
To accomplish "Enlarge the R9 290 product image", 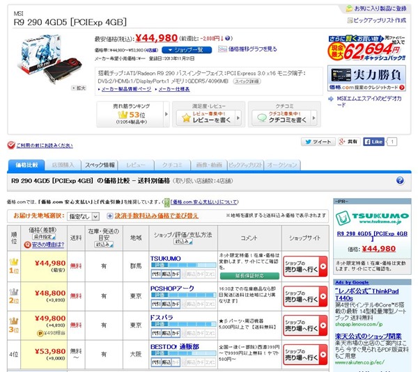I will [50, 58].
